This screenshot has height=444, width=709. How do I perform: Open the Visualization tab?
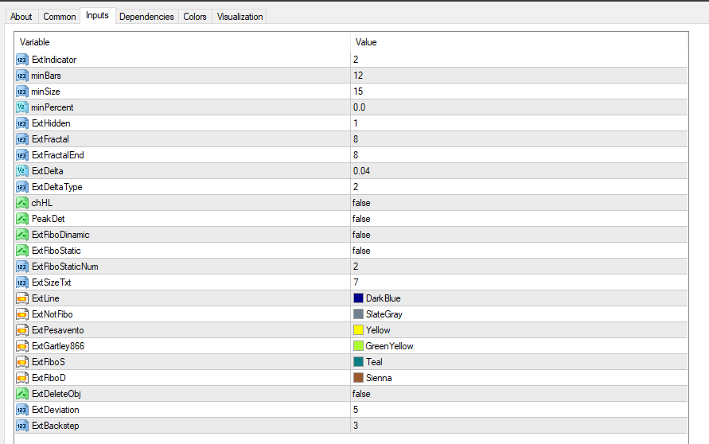coord(239,17)
